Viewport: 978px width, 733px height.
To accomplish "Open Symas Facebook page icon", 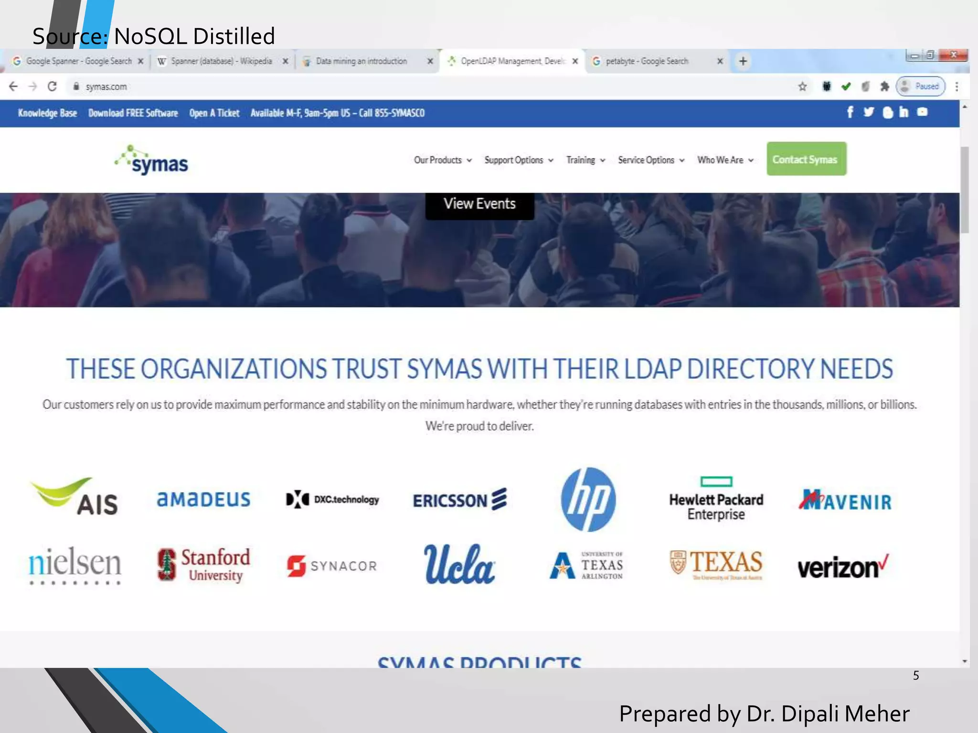I will coord(850,112).
